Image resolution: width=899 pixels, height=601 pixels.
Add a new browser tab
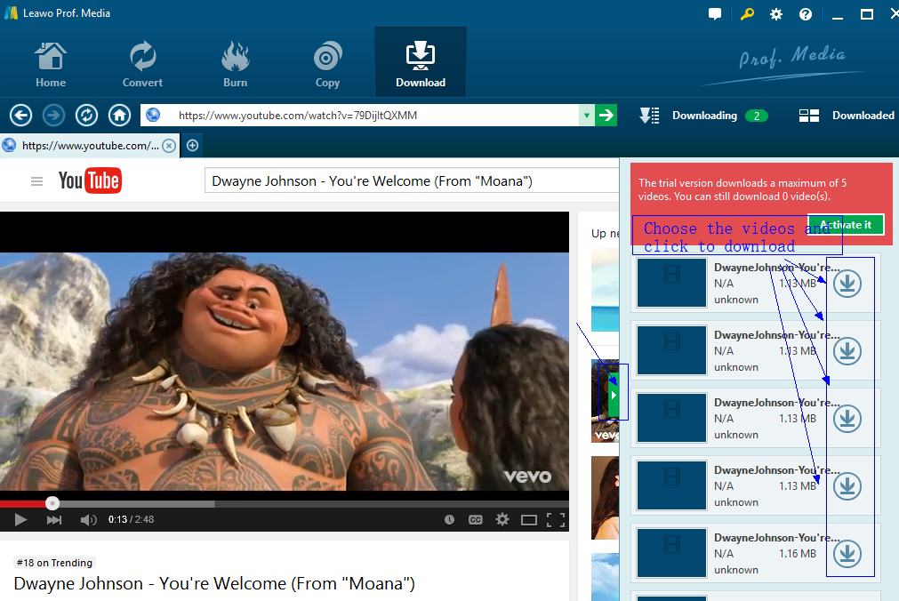click(193, 146)
